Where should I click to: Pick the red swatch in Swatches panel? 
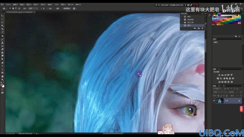coord(213,15)
